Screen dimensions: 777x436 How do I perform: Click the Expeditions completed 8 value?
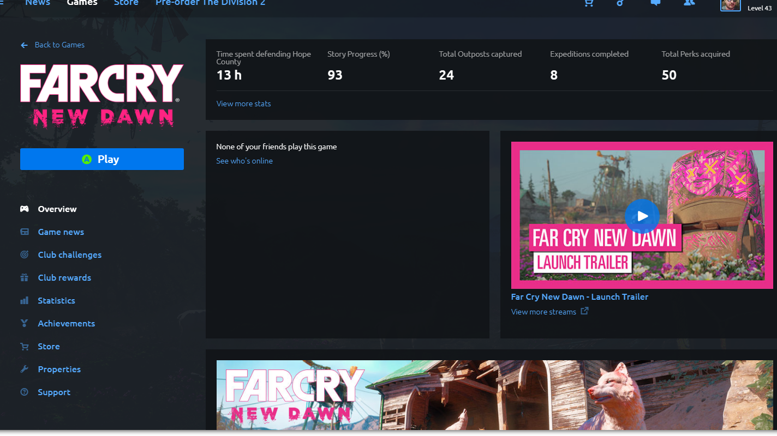tap(554, 75)
